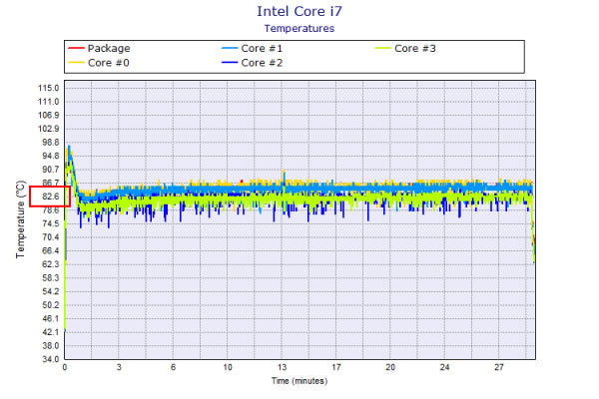Click the Time (minutes) axis label
This screenshot has width=599, height=399.
299,381
